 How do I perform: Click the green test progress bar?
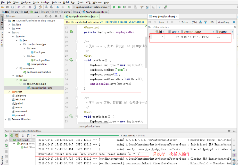click(x=77, y=135)
